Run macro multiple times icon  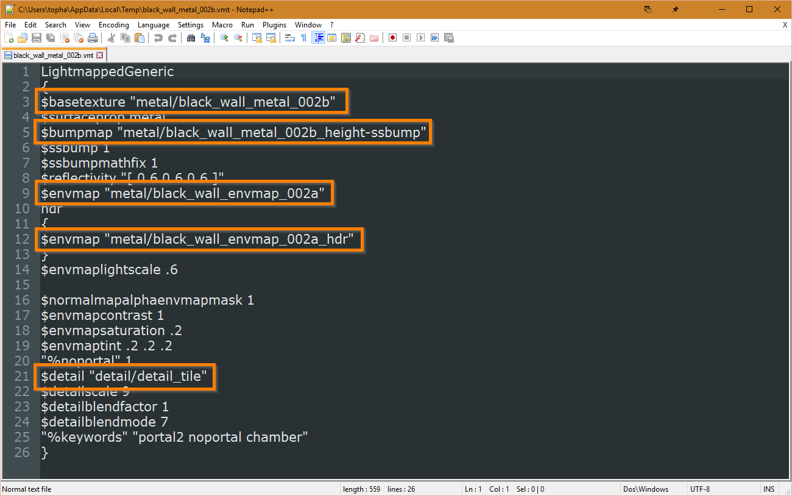[435, 38]
